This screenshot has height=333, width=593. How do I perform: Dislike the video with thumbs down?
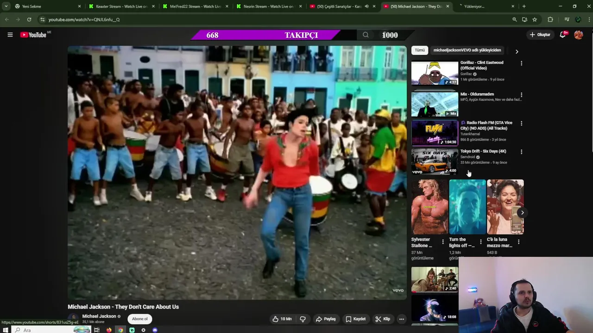303,319
